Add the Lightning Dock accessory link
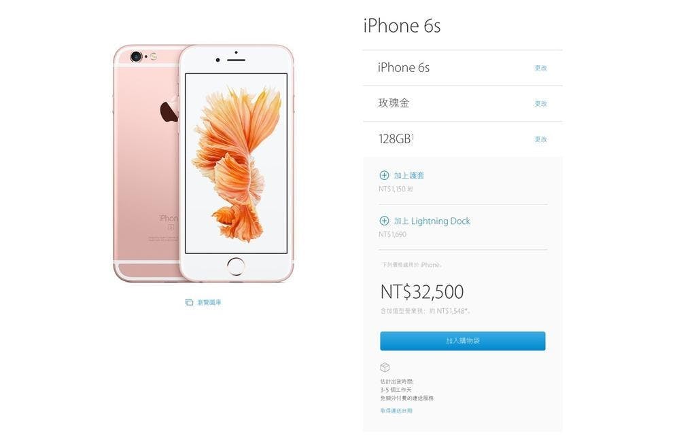This screenshot has height=440, width=696. click(432, 221)
